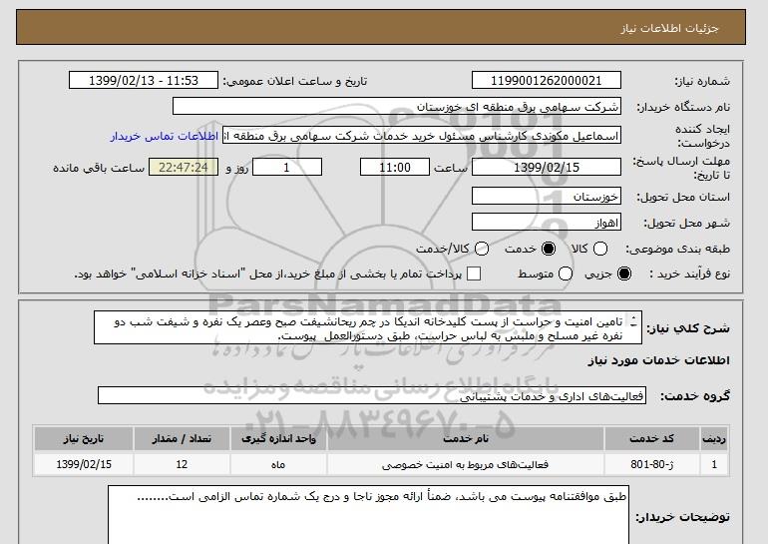
Task: Click the تعداد / مقدار column header
Action: tap(182, 438)
